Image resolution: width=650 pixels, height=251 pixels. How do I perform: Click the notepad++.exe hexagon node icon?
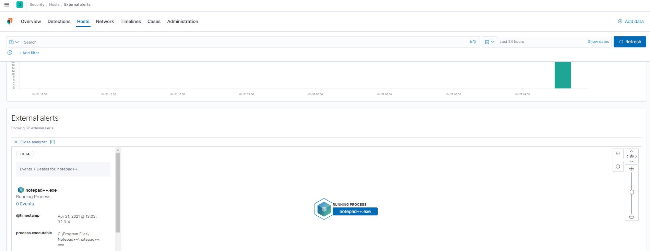[x=323, y=209]
